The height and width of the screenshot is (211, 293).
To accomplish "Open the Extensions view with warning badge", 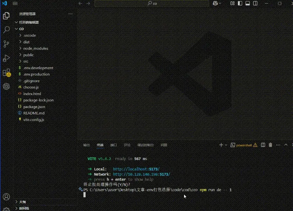I will pos(7,73).
